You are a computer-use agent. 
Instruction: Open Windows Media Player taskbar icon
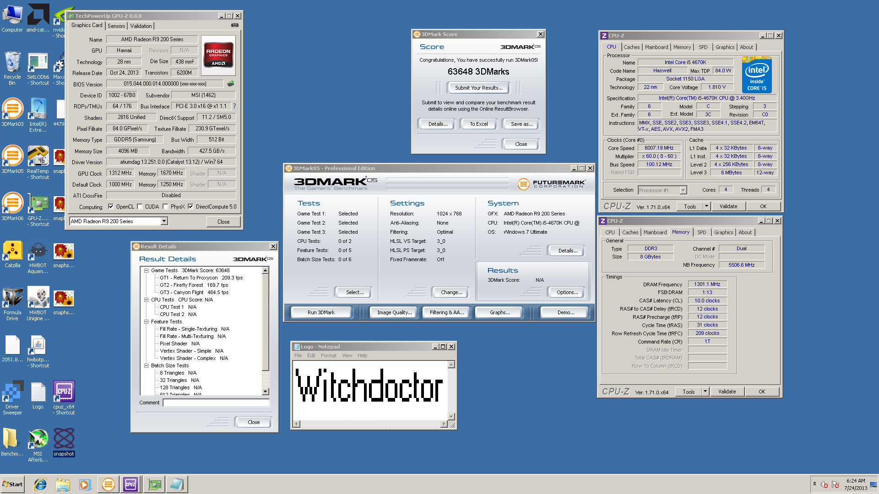pos(85,484)
